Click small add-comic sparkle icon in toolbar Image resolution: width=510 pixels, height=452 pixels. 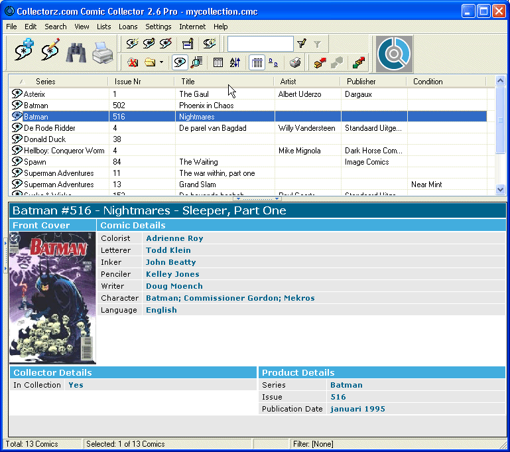[x=133, y=43]
